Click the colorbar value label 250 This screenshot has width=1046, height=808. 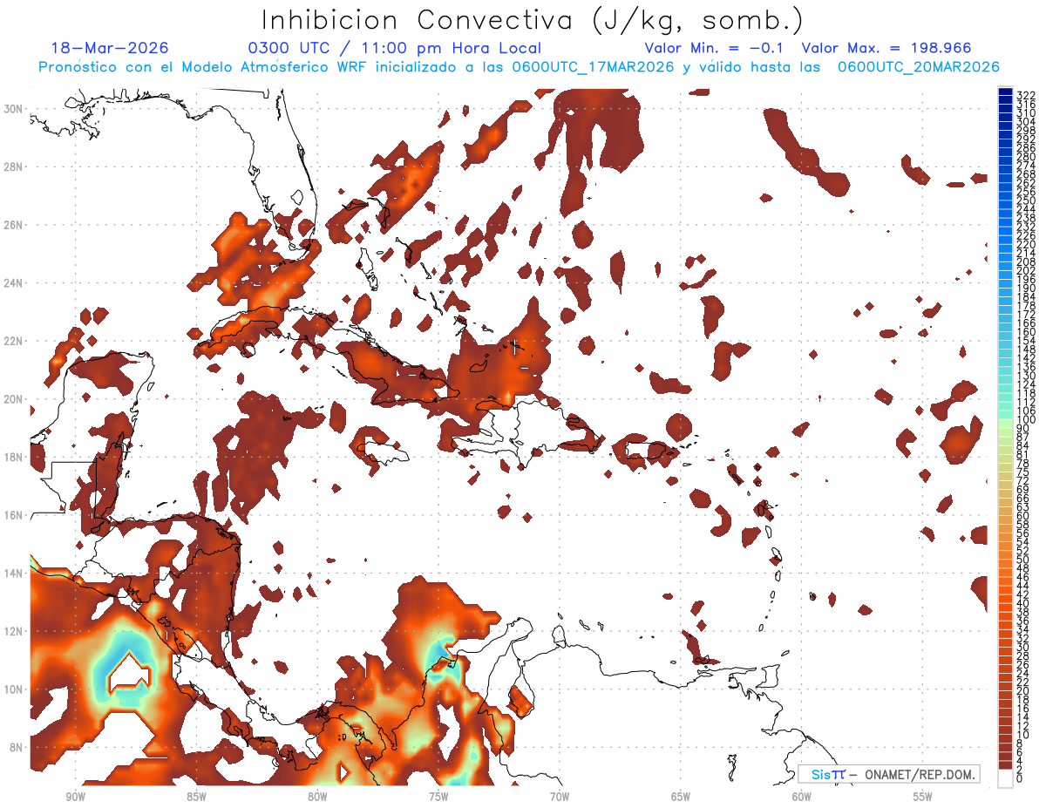(x=1026, y=200)
